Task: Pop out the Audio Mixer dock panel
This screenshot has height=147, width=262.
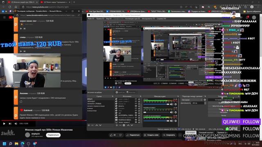Action: (178, 96)
